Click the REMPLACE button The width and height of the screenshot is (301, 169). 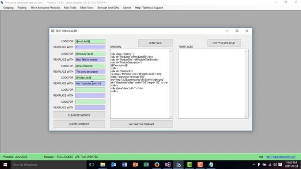coord(155,43)
